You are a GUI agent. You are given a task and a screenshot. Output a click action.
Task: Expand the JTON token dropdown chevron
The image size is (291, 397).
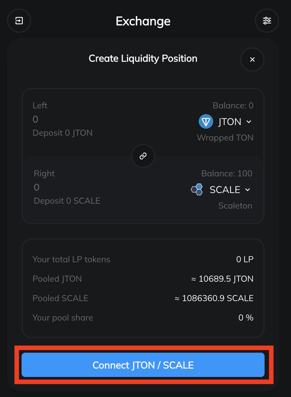[x=249, y=122]
